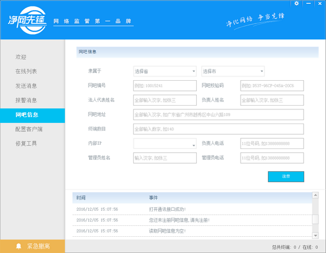The image size is (326, 253).
Task: Open 修复工具 from the sidebar
Action: point(26,144)
